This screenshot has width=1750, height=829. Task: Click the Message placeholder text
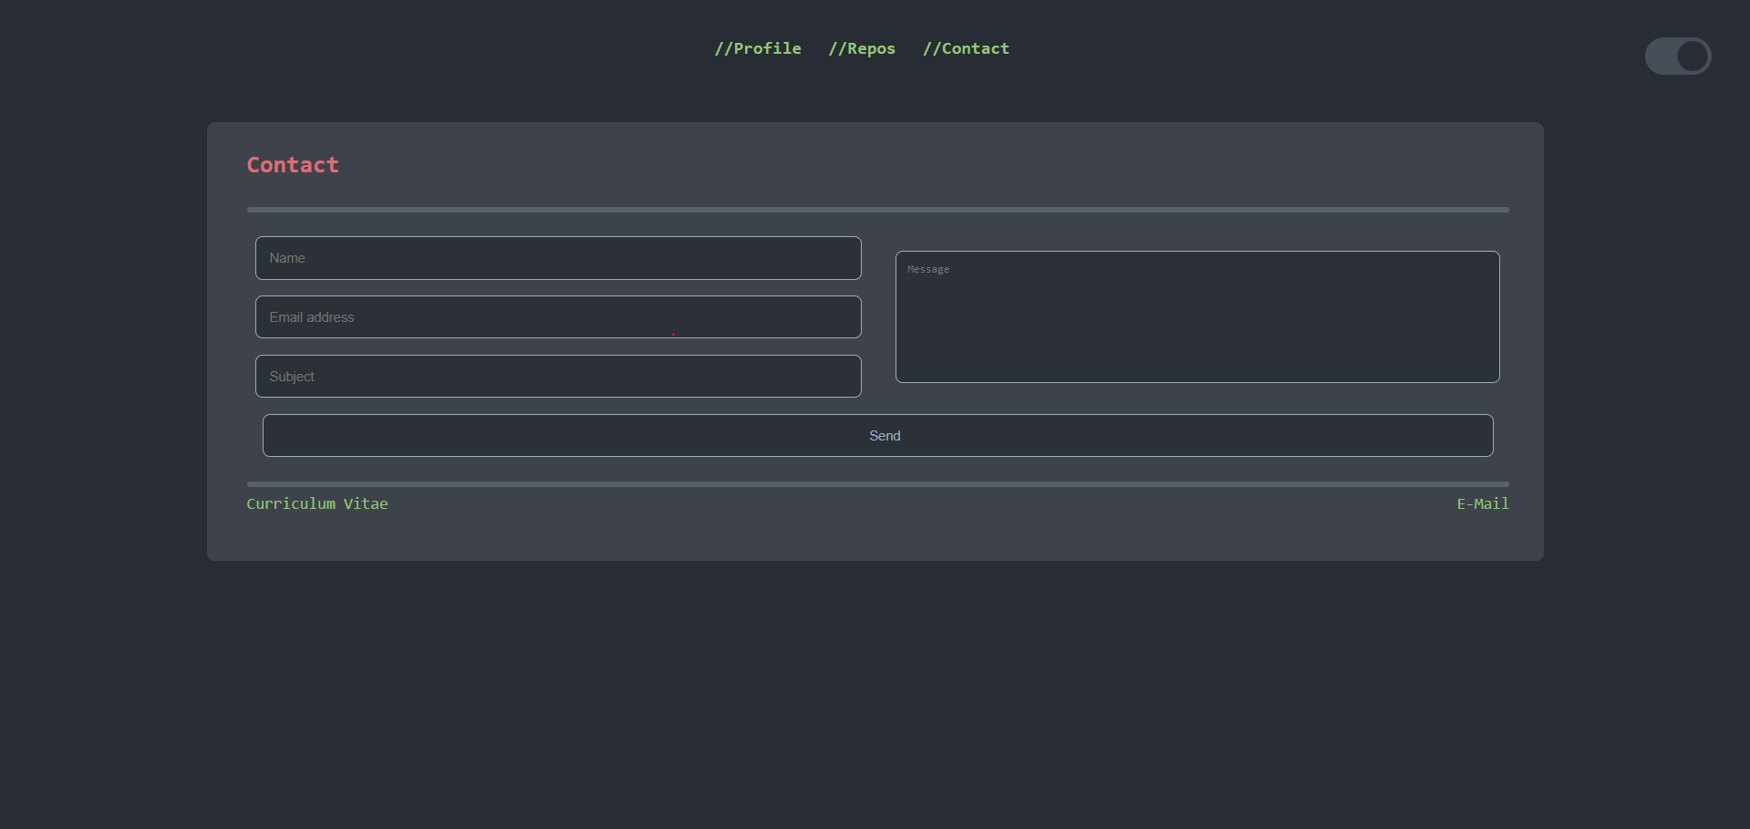[928, 270]
